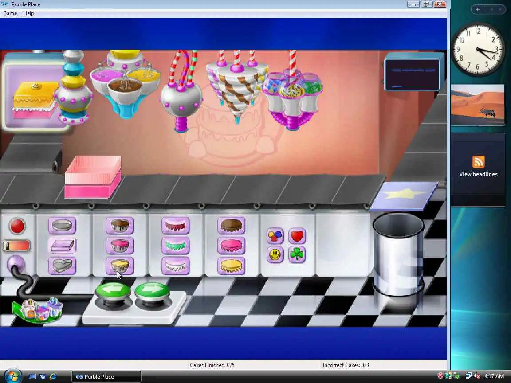Select the square cake pan button
The width and height of the screenshot is (511, 383).
(x=62, y=245)
